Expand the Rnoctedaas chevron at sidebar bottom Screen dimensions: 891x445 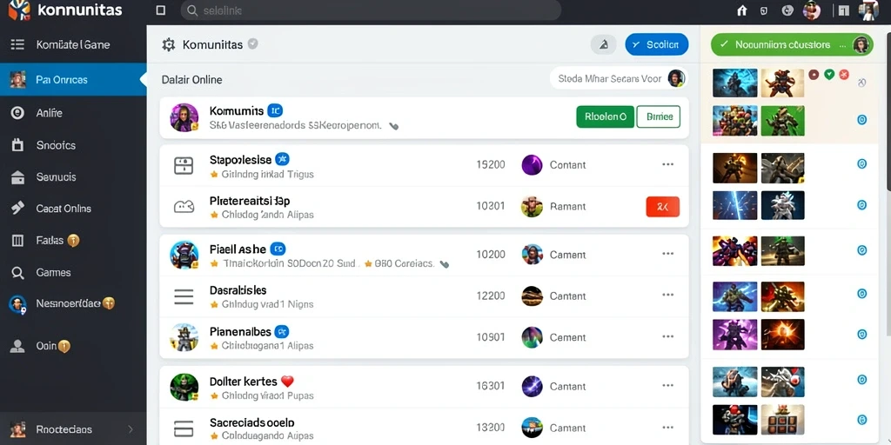pos(131,429)
